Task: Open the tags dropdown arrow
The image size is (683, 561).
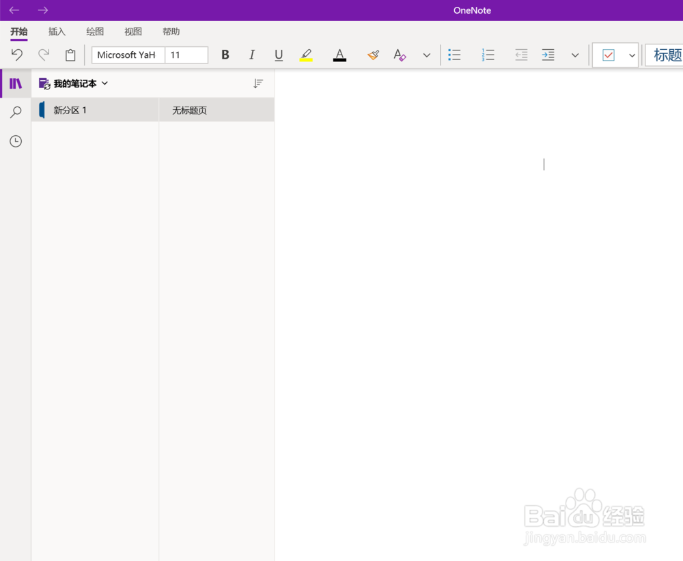Action: [632, 55]
